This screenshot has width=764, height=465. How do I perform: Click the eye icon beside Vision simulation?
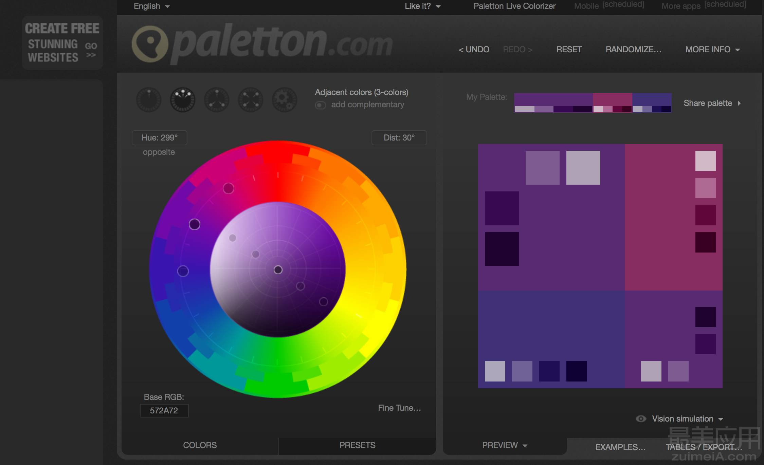tap(641, 418)
